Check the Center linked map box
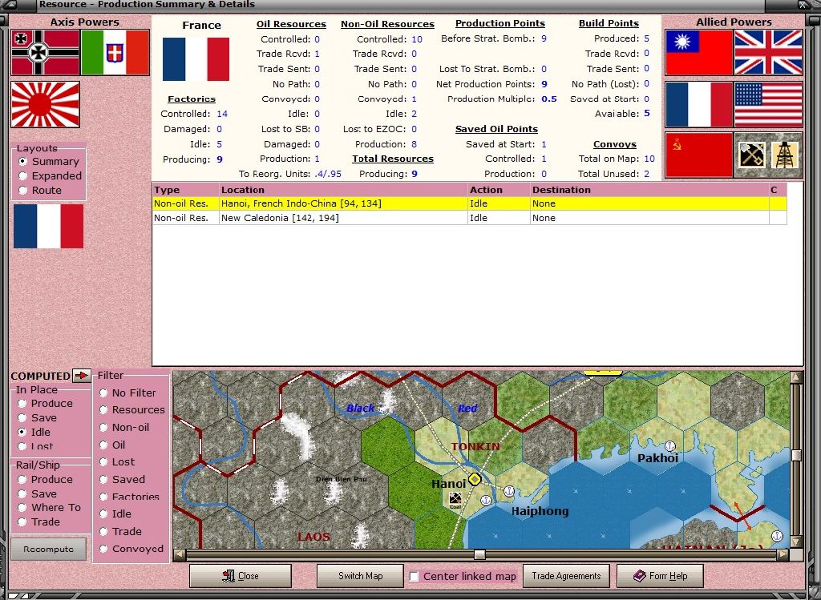The image size is (821, 600). (414, 575)
